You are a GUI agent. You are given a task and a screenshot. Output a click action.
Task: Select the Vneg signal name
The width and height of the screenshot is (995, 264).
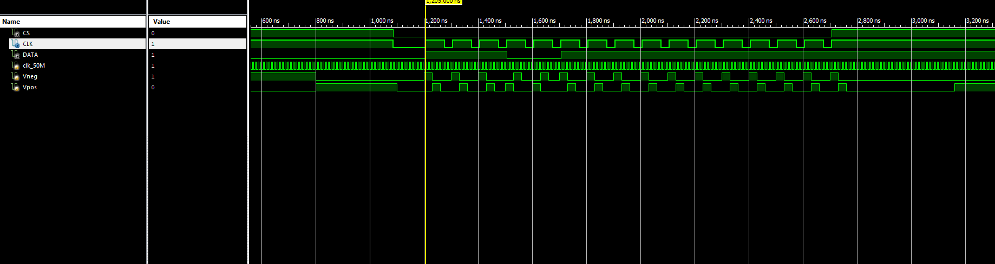click(x=30, y=76)
